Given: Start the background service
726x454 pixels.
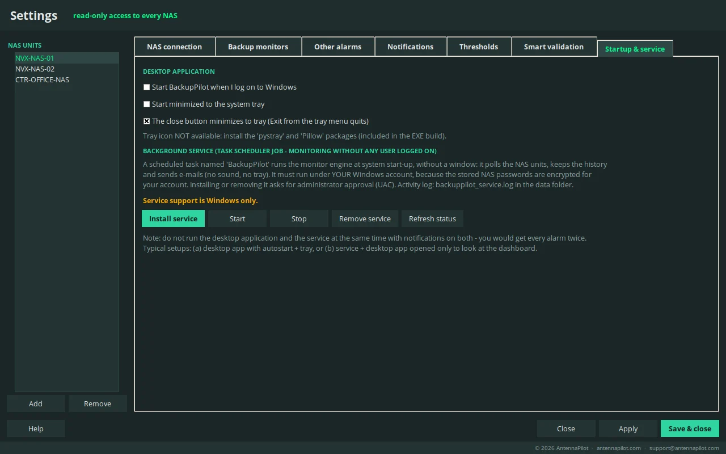Looking at the screenshot, I should [x=237, y=218].
